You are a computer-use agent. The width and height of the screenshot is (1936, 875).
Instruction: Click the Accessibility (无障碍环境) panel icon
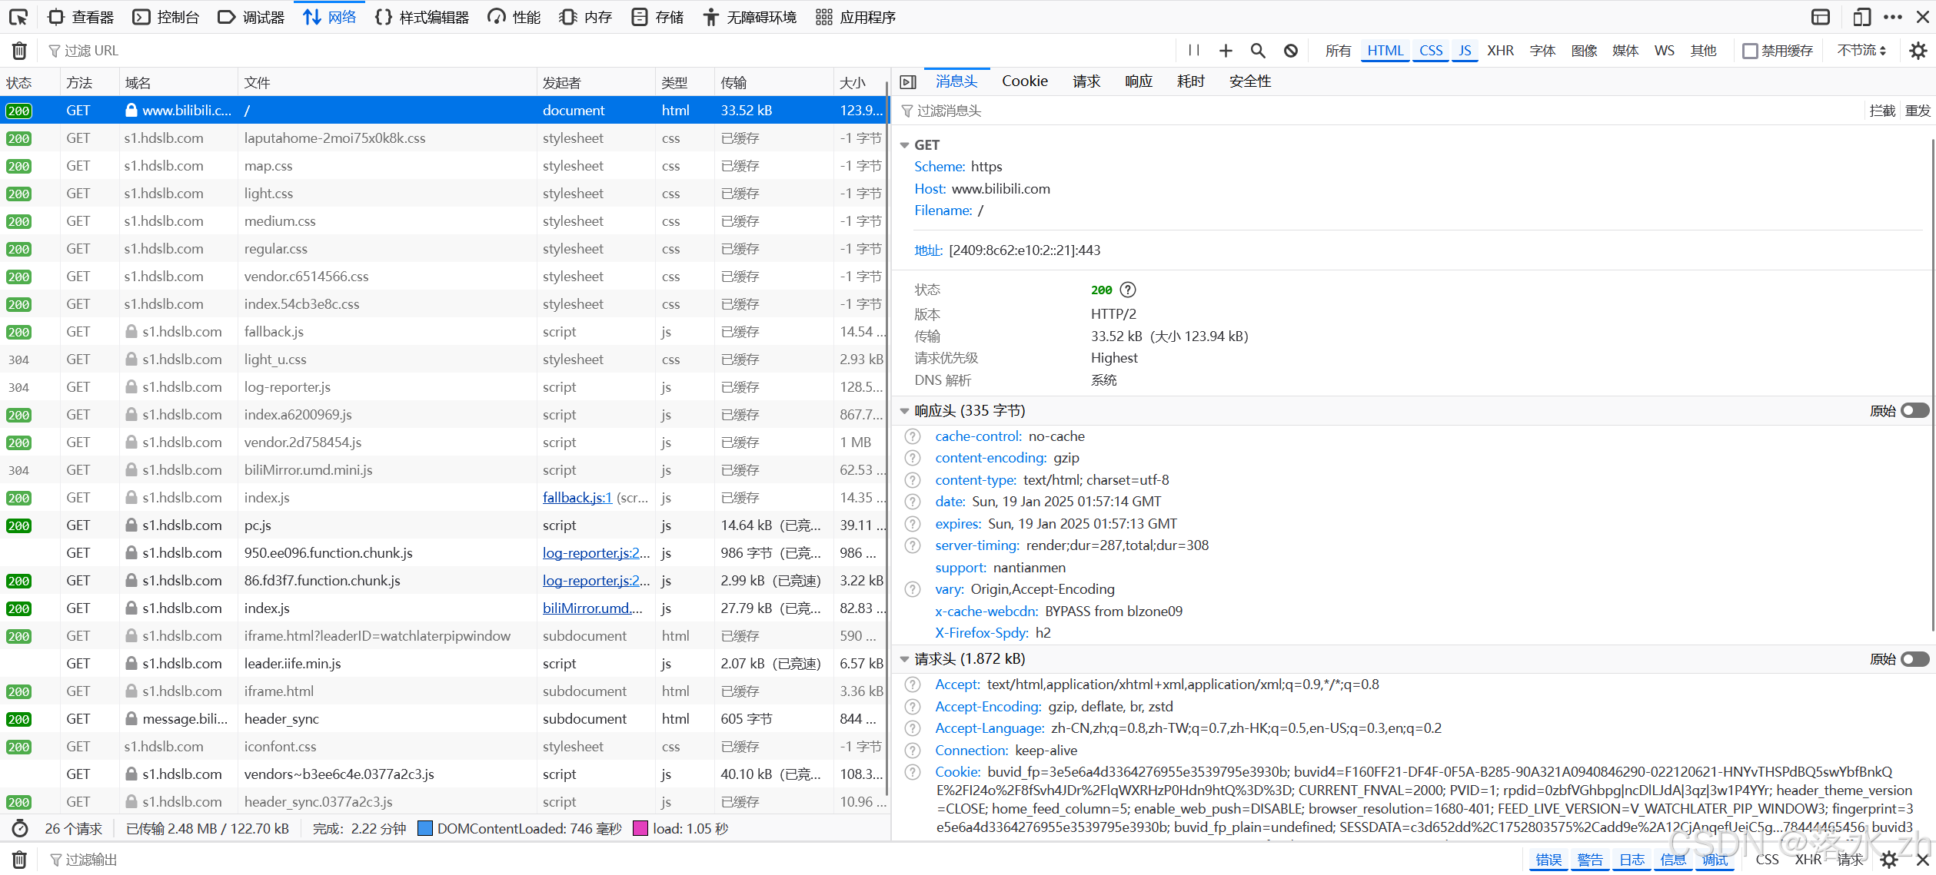pyautogui.click(x=711, y=17)
